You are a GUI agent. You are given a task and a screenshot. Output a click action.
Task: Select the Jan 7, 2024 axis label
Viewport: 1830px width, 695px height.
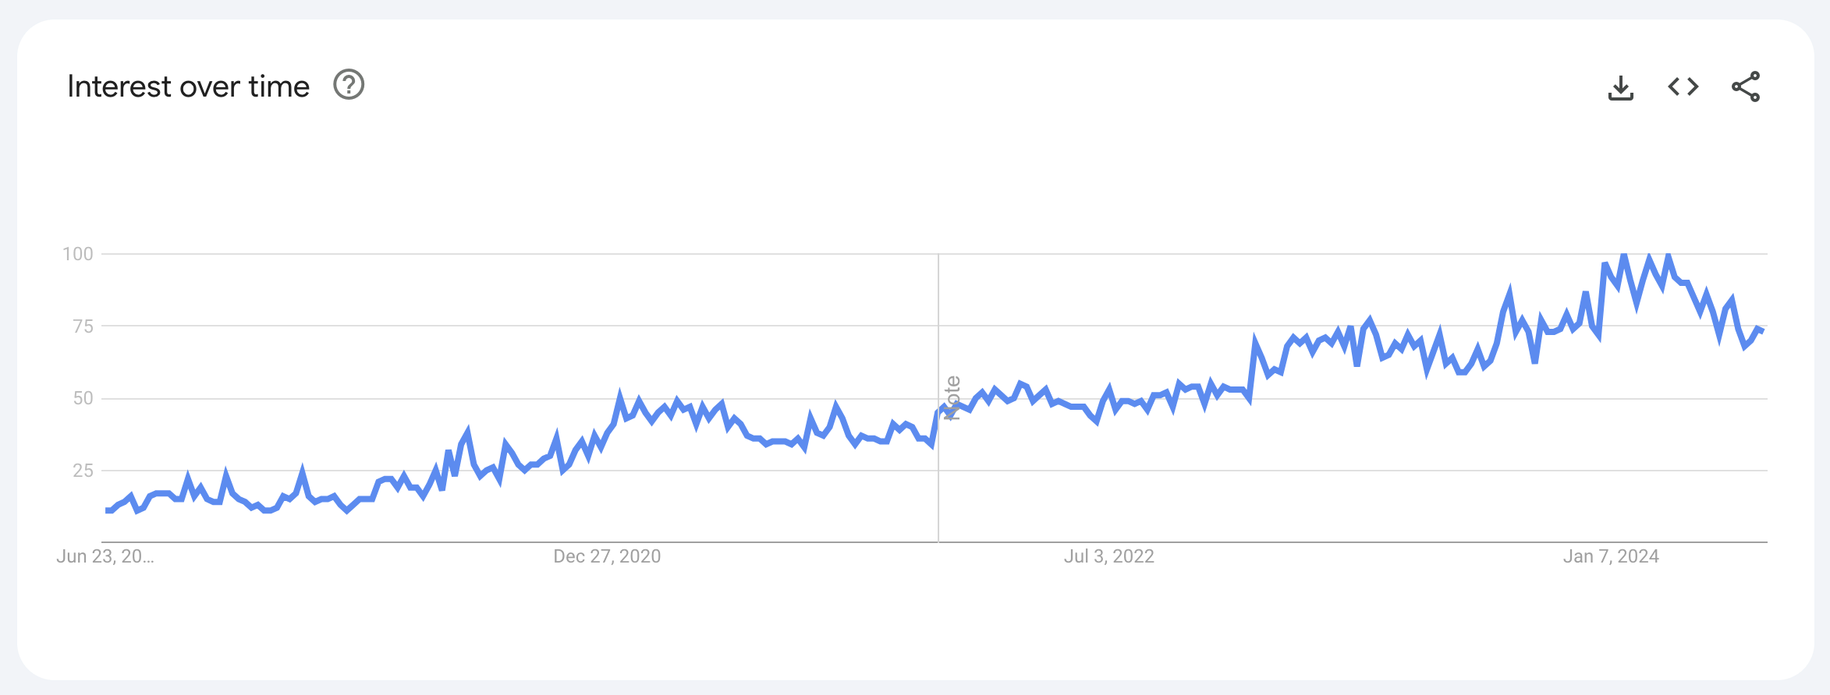point(1610,556)
